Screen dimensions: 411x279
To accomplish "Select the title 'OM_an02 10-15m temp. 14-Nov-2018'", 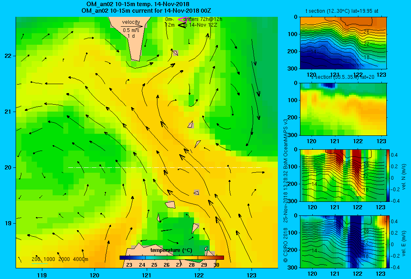I will click(138, 4).
